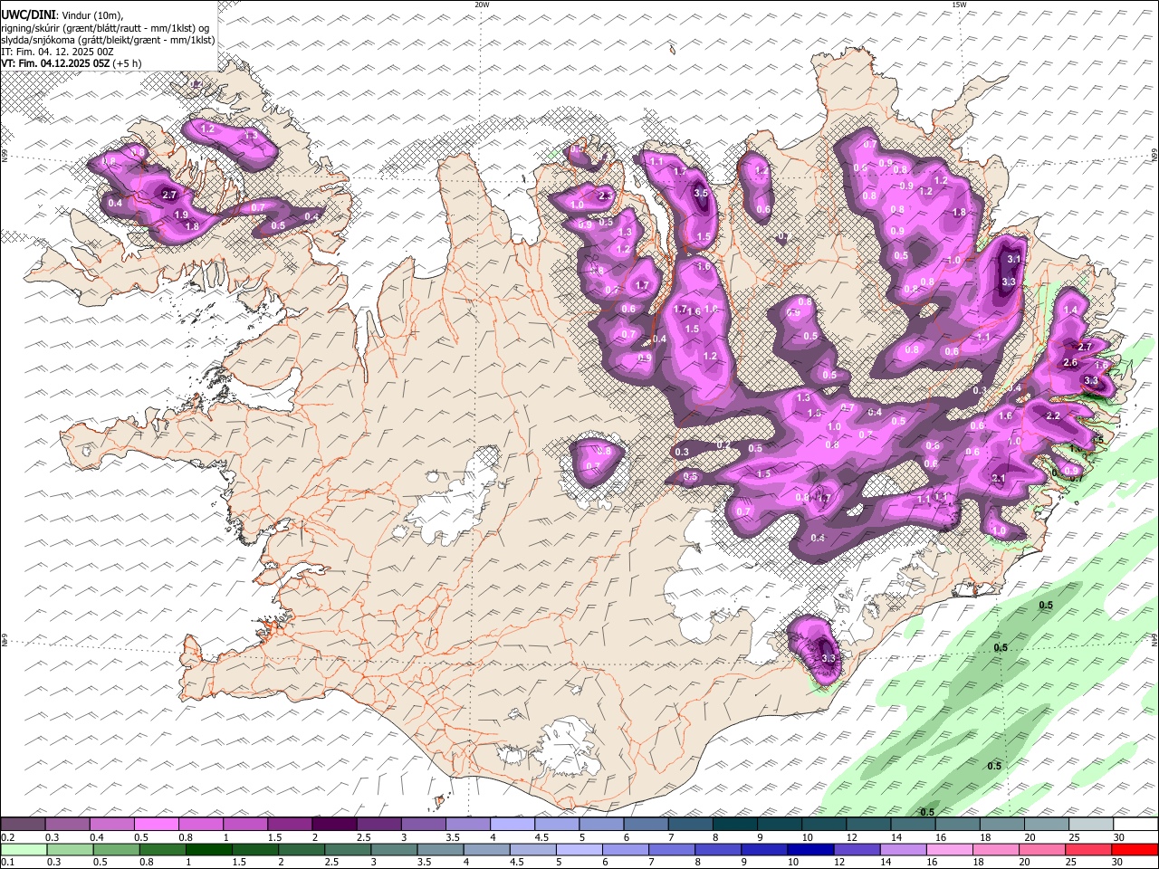Select violet rain swatch between 12 and 14

click(856, 849)
